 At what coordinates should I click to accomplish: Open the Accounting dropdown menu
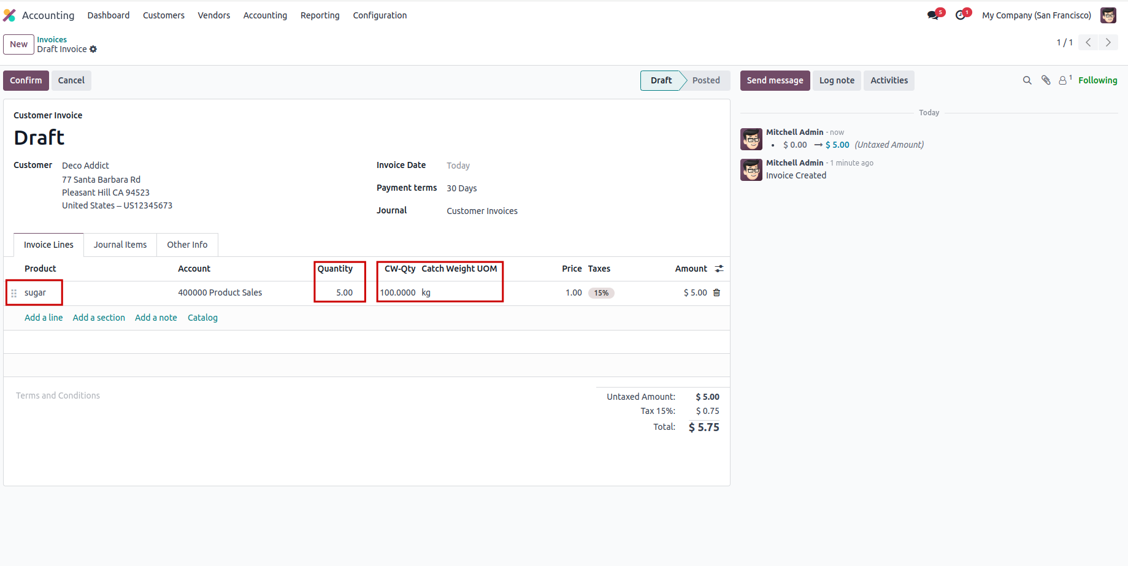[x=265, y=15]
